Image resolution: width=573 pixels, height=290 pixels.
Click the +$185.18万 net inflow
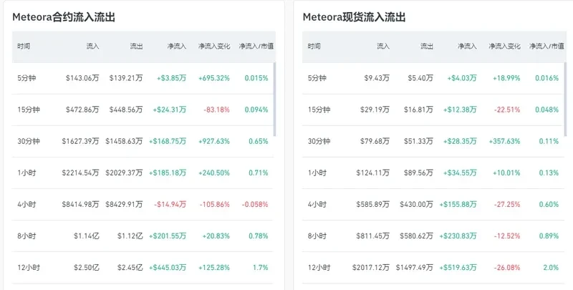168,173
